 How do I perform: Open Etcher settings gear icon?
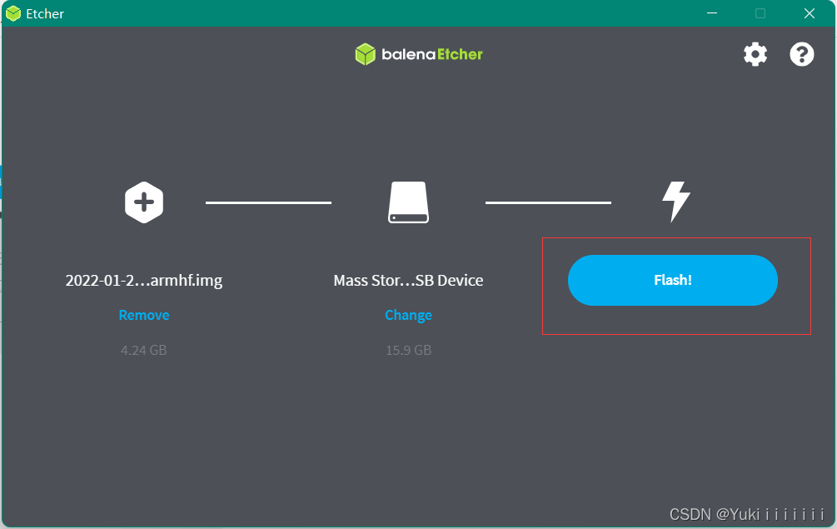coord(755,54)
